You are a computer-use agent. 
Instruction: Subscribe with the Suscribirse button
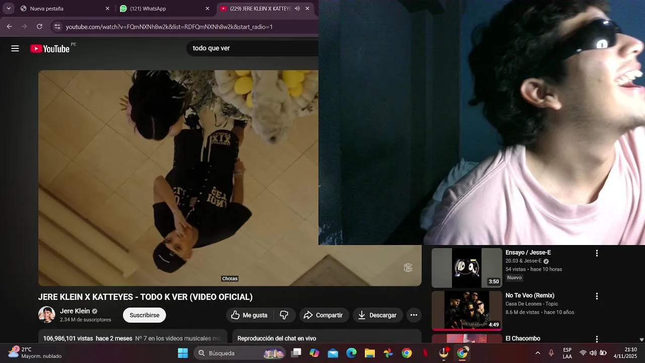pos(145,315)
